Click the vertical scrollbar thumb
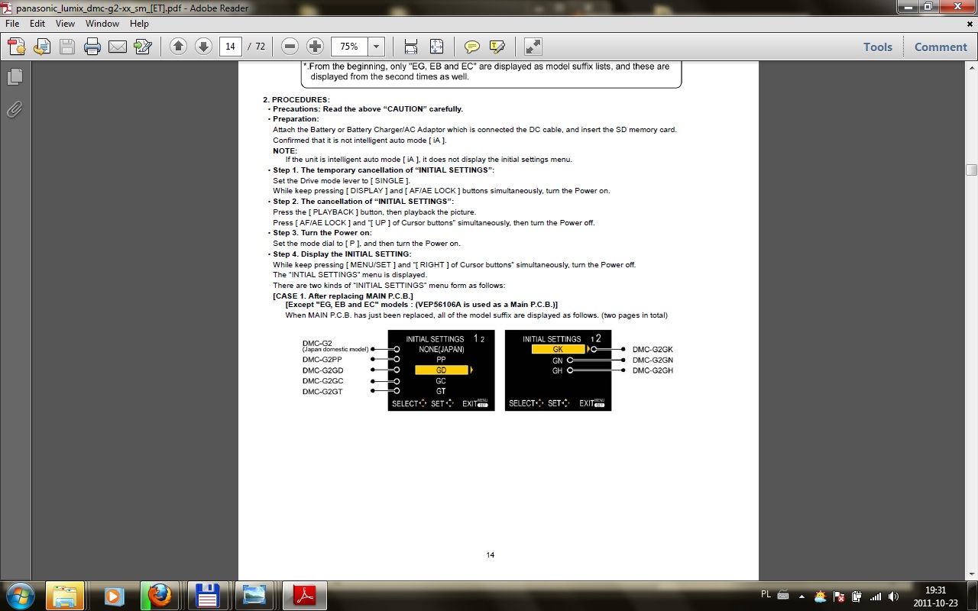This screenshot has height=611, width=978. pos(971,170)
